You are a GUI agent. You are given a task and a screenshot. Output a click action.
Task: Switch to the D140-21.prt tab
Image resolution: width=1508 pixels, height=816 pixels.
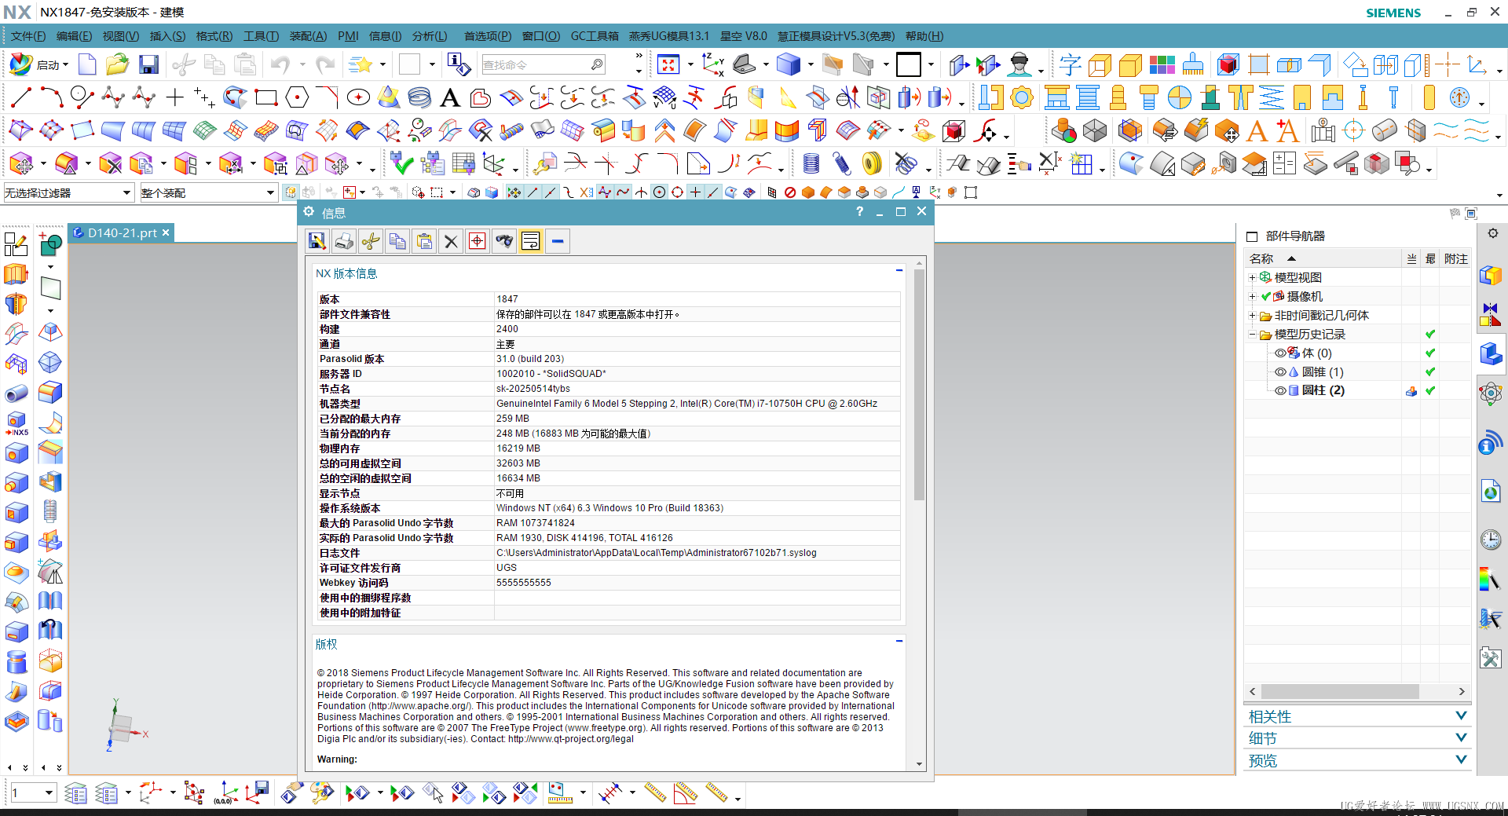coord(122,232)
